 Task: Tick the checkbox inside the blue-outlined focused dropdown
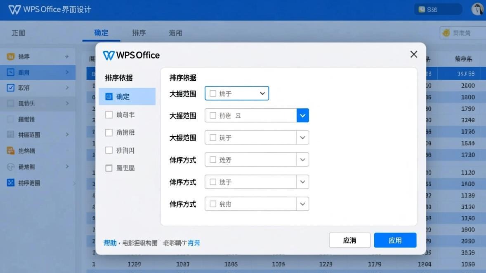213,93
